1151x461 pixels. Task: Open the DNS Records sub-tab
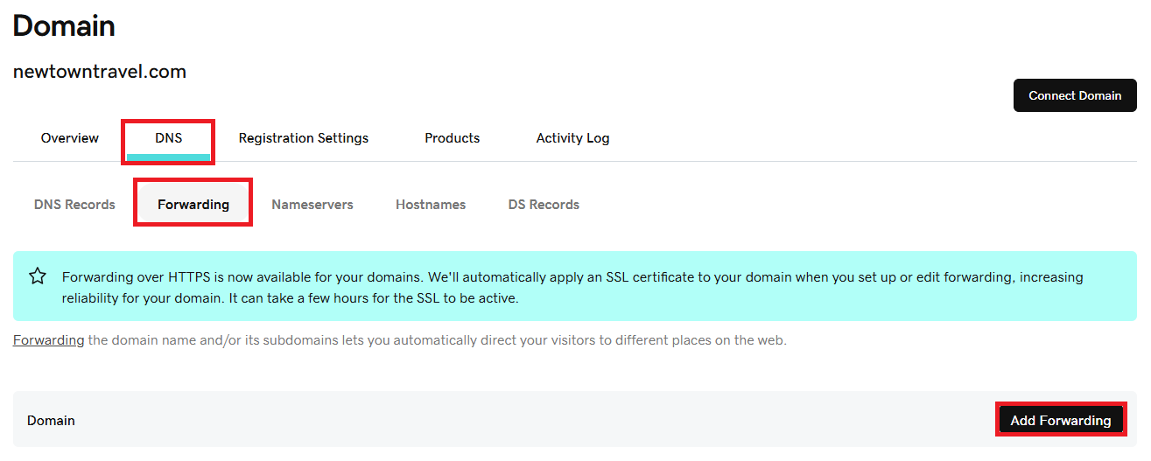click(74, 205)
